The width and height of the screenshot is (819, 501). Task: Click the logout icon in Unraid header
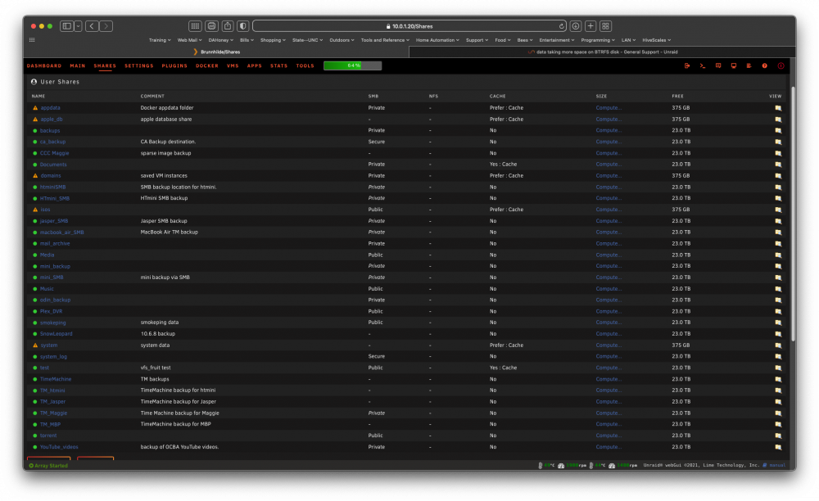click(x=687, y=65)
